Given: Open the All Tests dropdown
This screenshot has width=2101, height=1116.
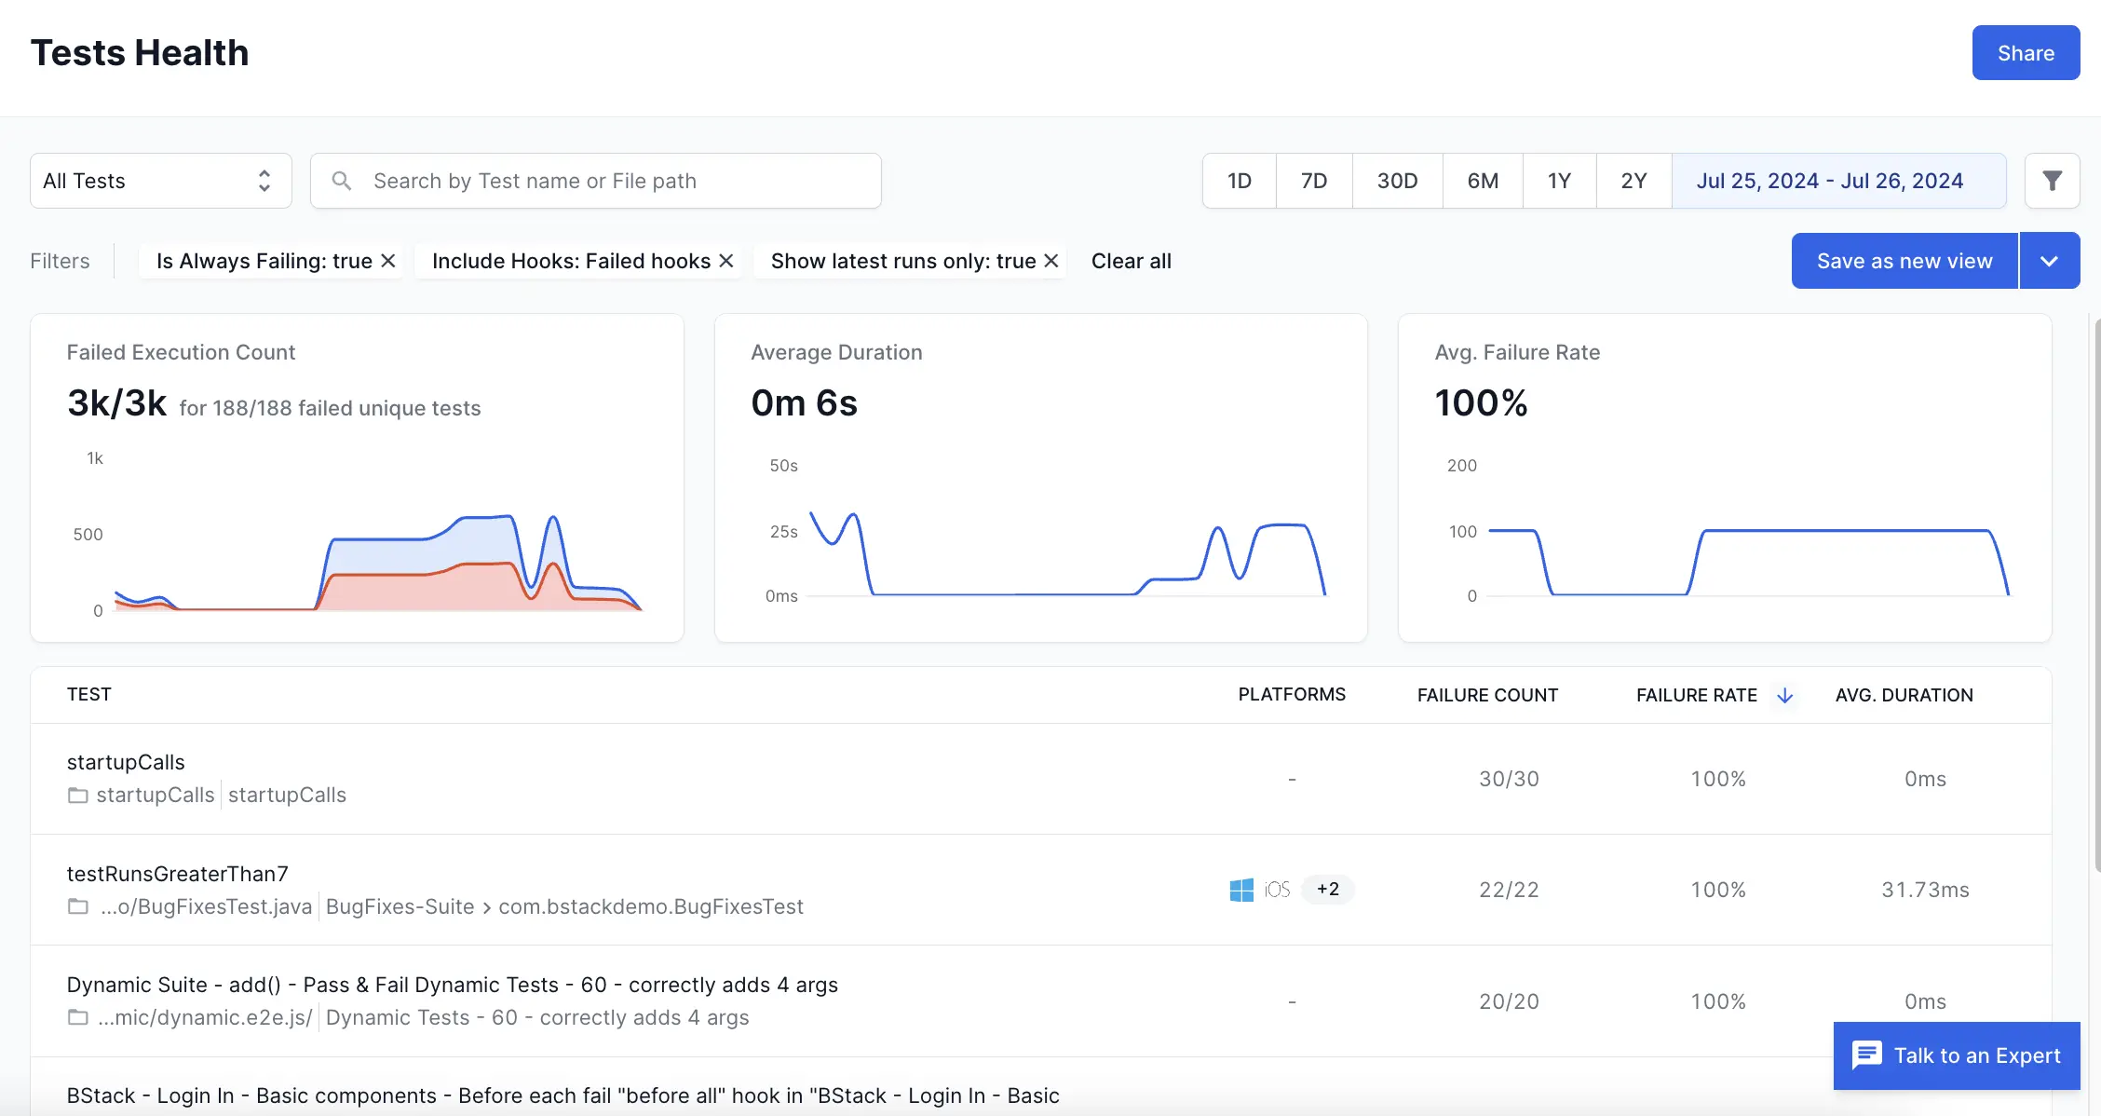Looking at the screenshot, I should click(x=160, y=181).
